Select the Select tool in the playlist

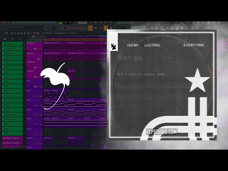pyautogui.click(x=31, y=33)
